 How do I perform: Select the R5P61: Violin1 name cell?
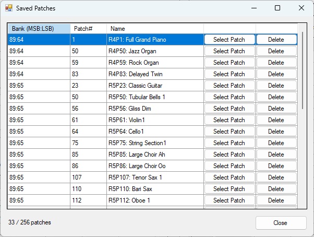155,120
